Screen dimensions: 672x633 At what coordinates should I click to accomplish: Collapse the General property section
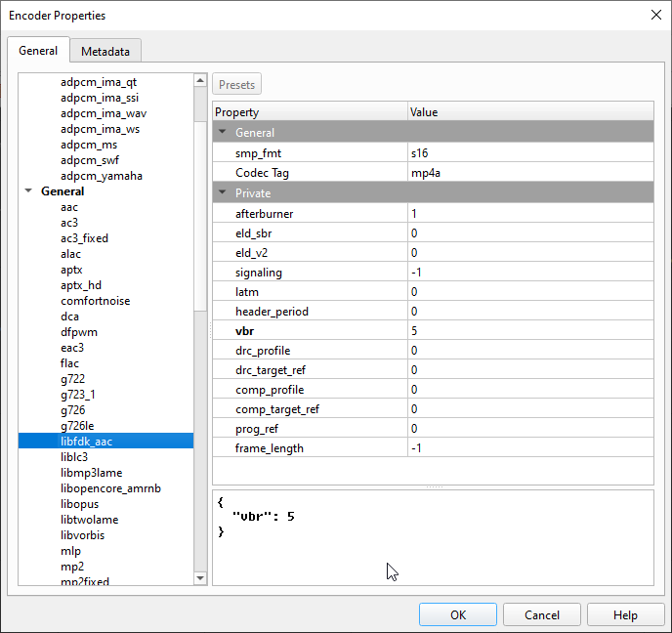pos(223,132)
